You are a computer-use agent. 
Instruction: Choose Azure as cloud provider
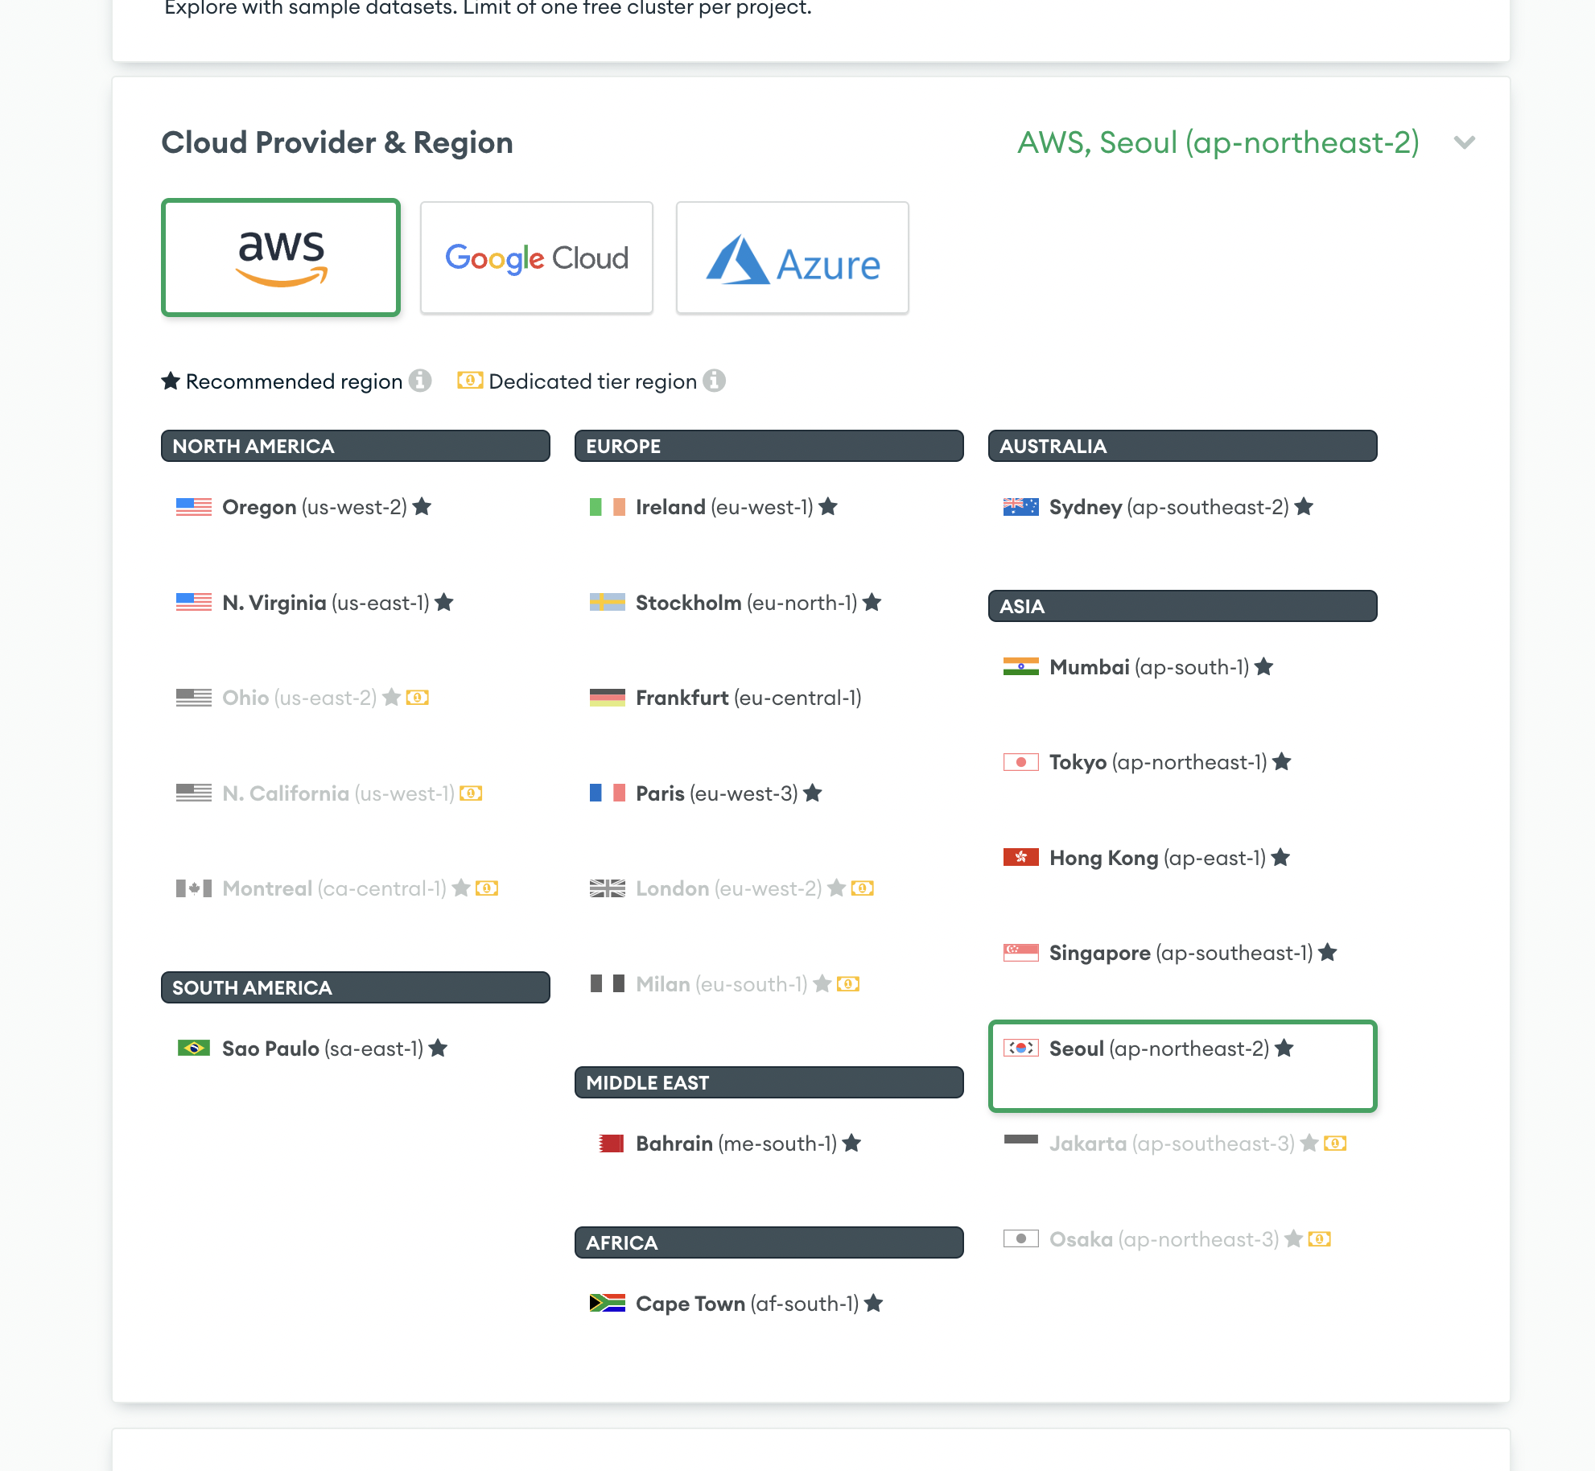click(x=793, y=258)
